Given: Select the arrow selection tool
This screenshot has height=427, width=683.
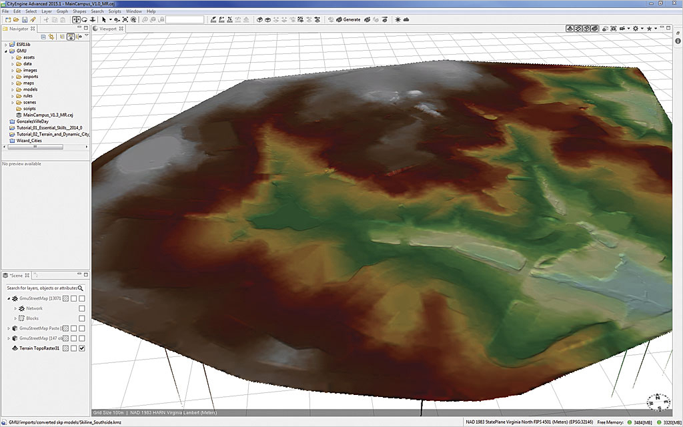Looking at the screenshot, I should click(x=103, y=19).
